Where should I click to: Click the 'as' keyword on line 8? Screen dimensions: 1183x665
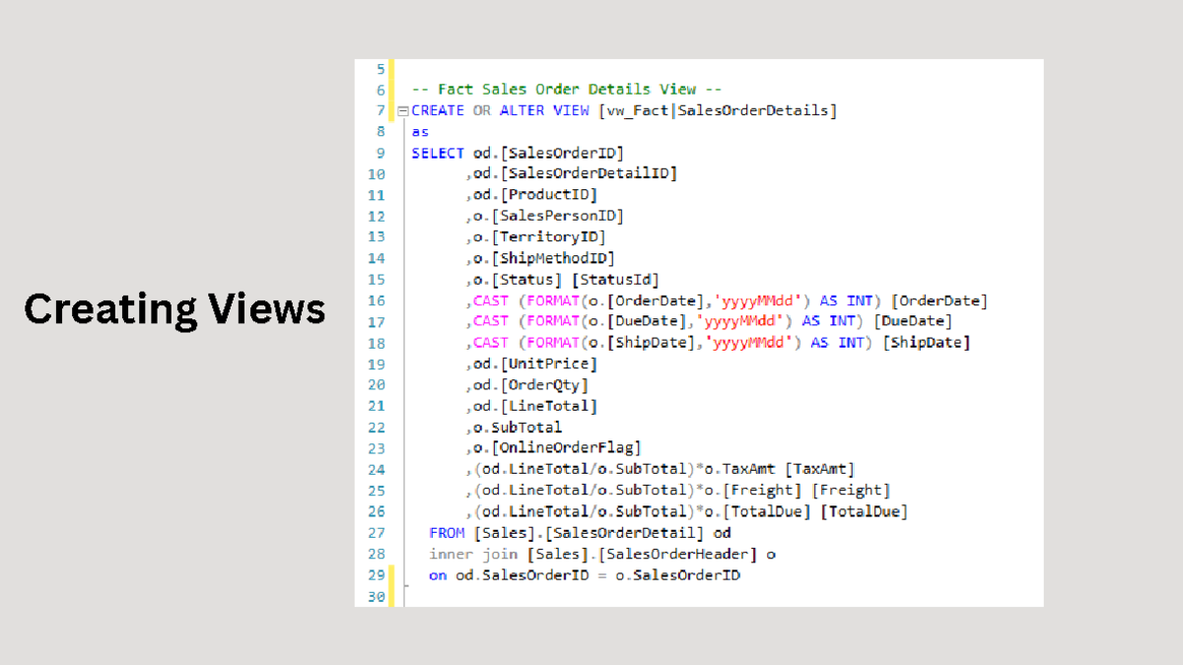(x=421, y=132)
